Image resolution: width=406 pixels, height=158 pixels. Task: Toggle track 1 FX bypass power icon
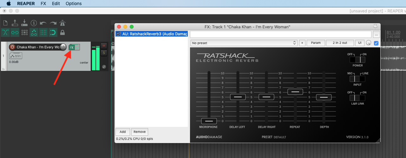pos(77,47)
